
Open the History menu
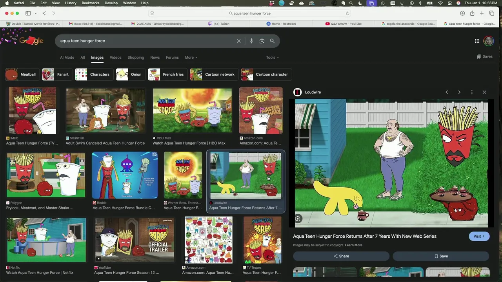point(71,3)
